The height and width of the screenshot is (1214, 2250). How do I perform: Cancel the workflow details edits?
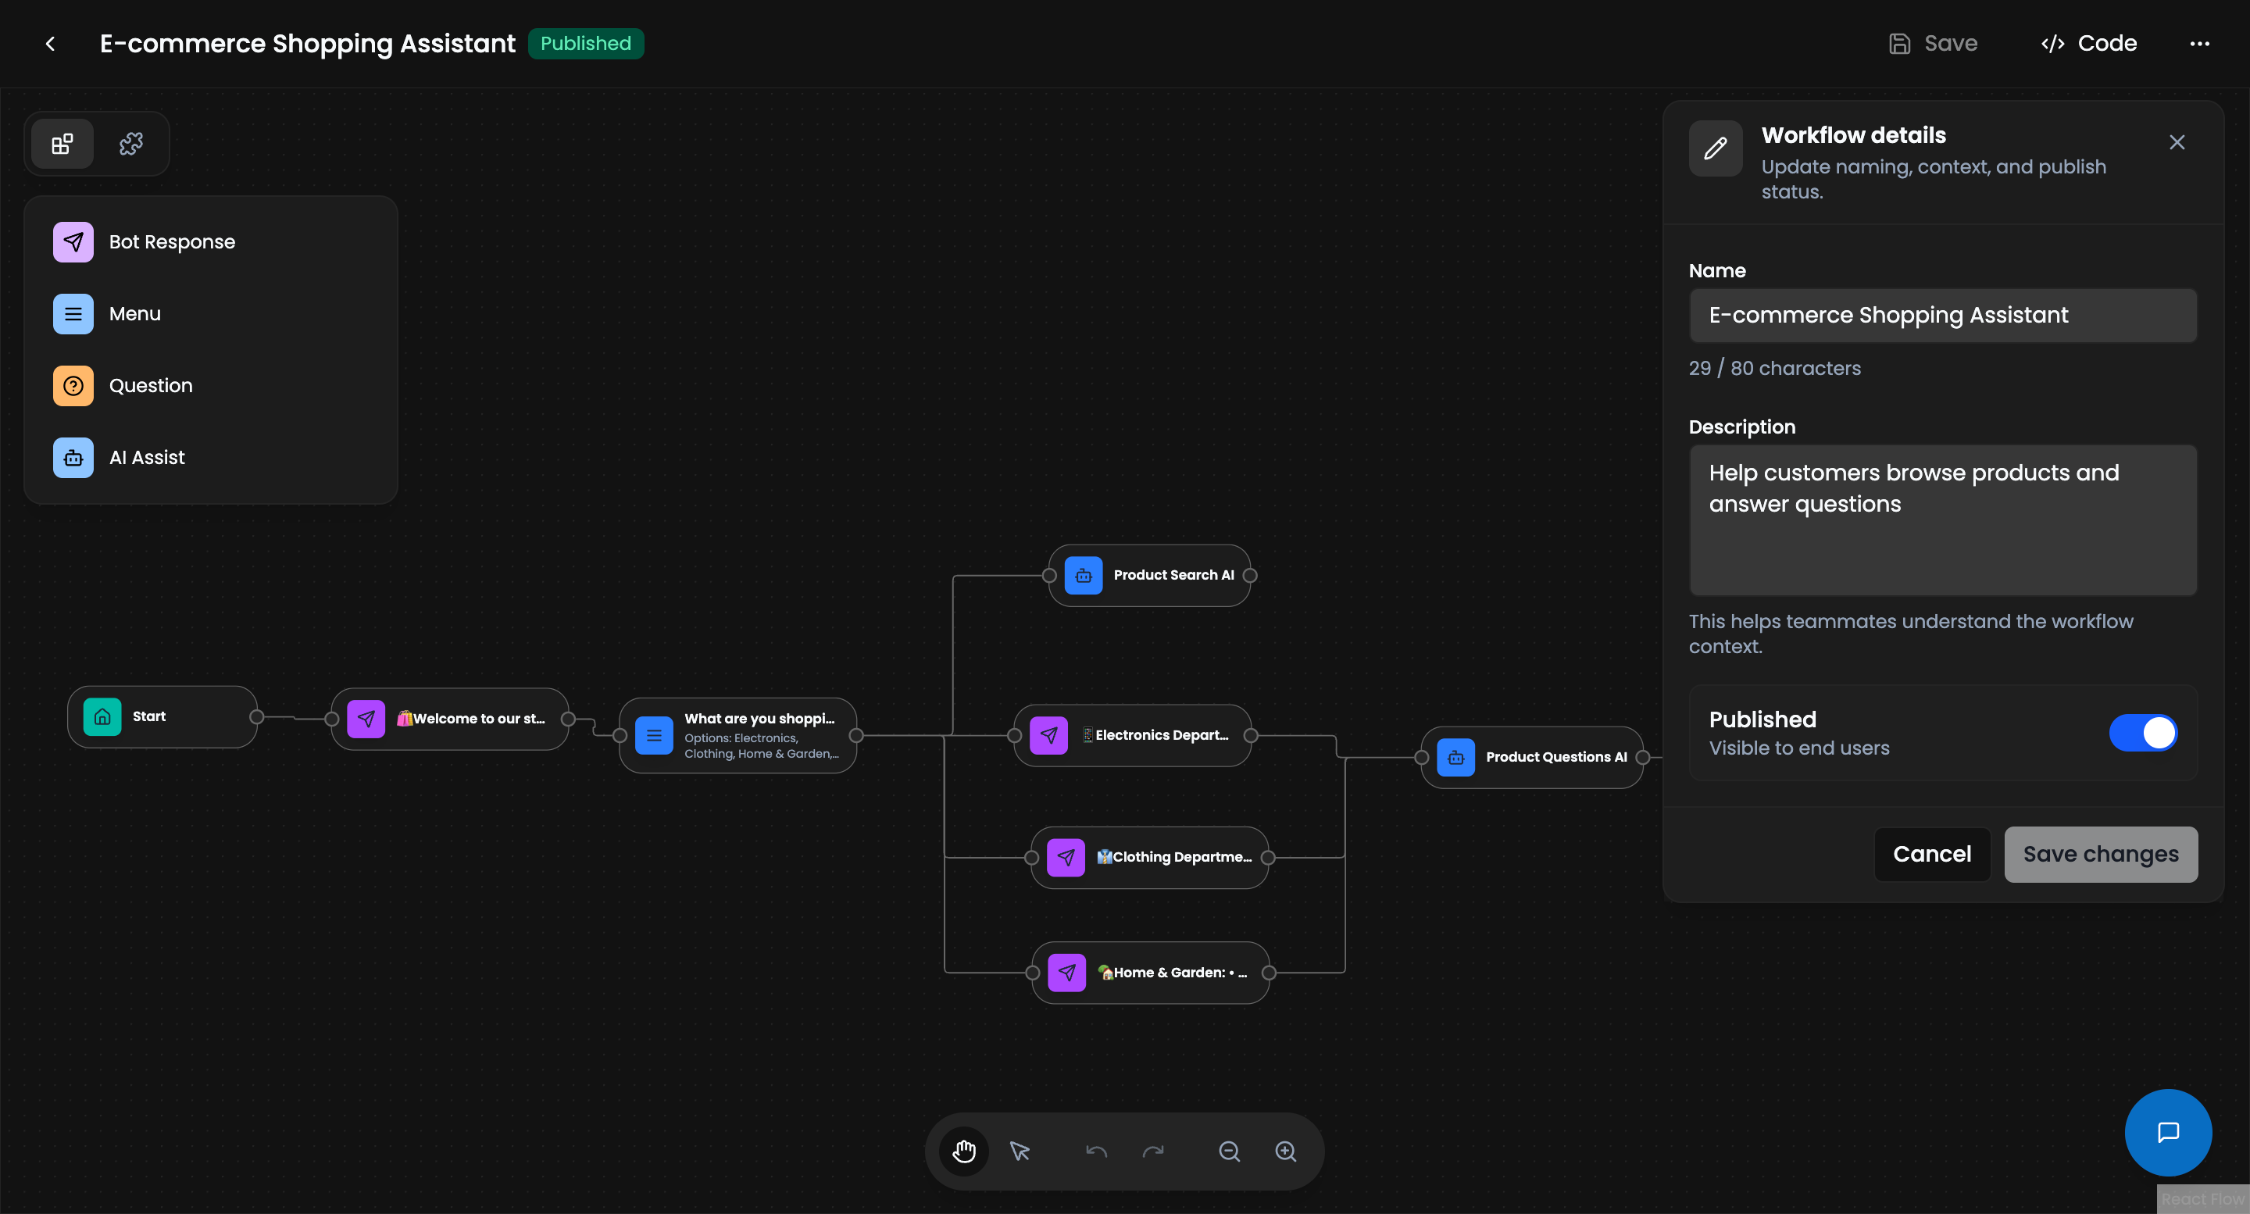[x=1932, y=854]
